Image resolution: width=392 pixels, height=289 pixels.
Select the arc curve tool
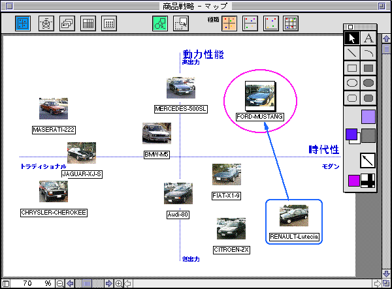coord(368,53)
